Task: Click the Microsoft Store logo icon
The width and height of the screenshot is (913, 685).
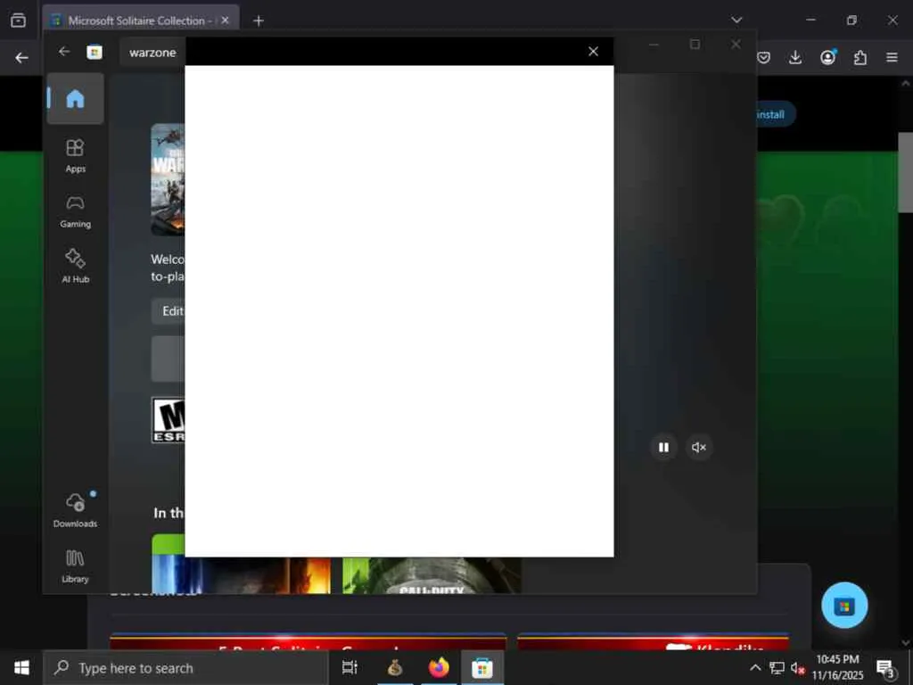Action: pos(95,53)
